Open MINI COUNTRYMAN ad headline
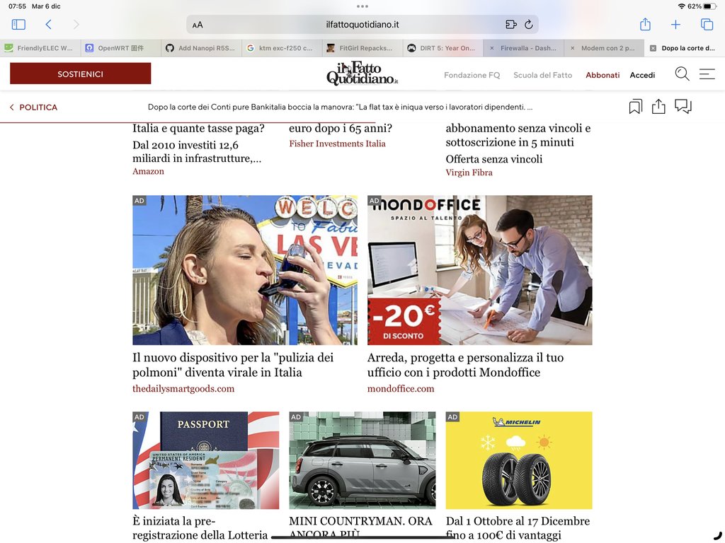725x543 pixels. pyautogui.click(x=360, y=527)
